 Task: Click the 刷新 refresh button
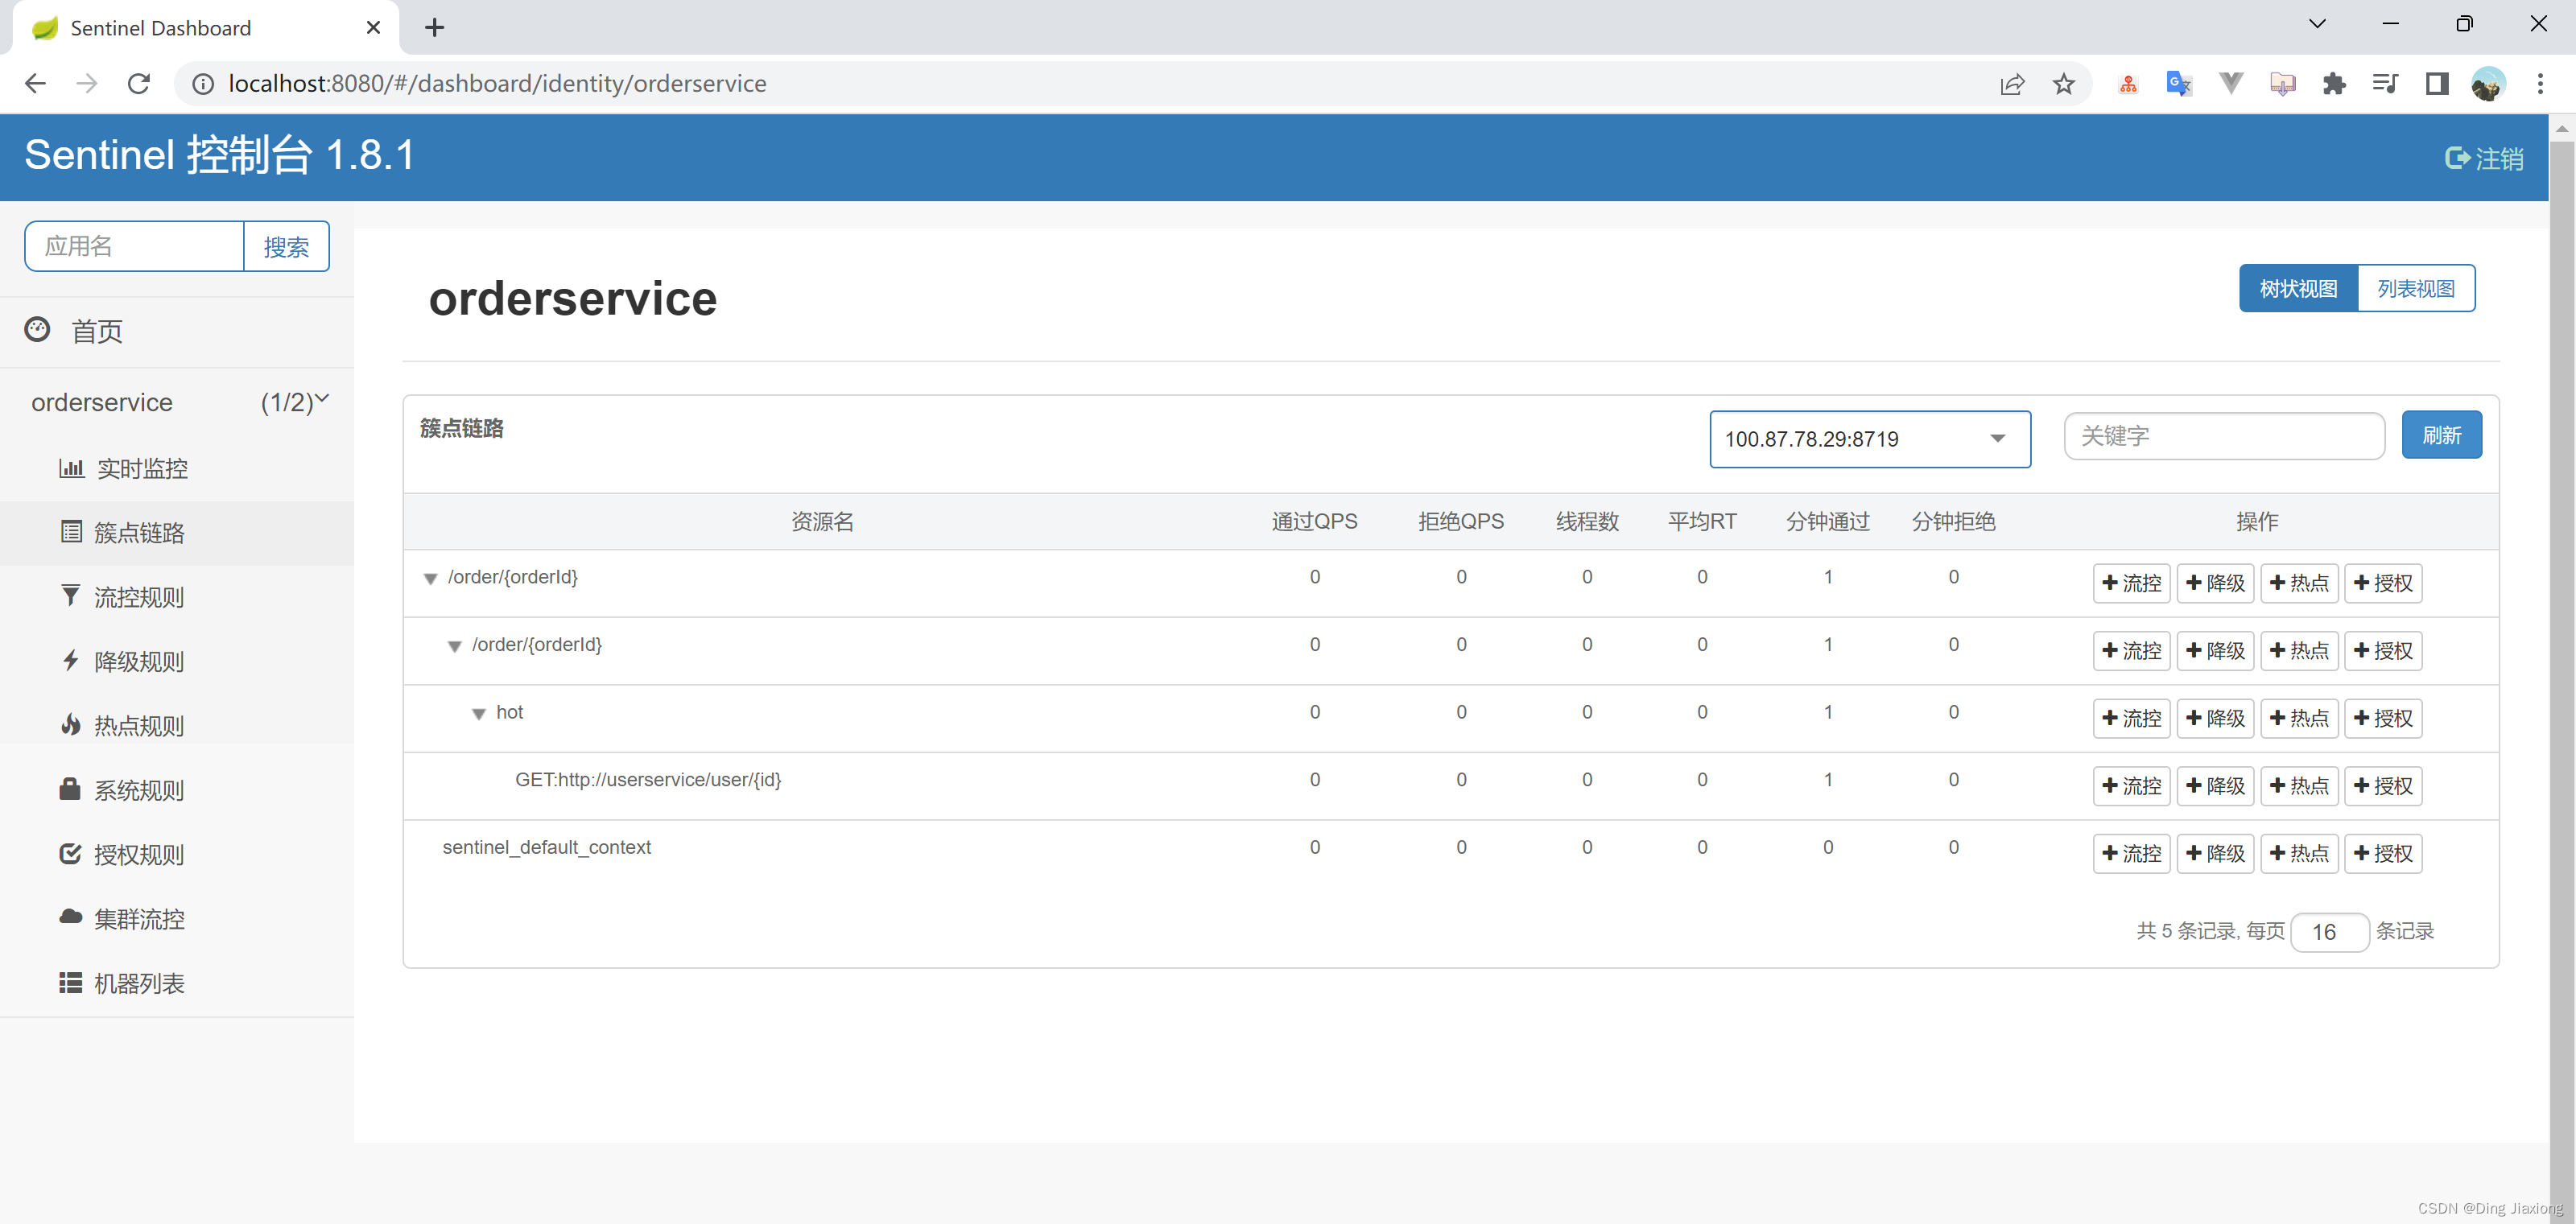tap(2441, 435)
